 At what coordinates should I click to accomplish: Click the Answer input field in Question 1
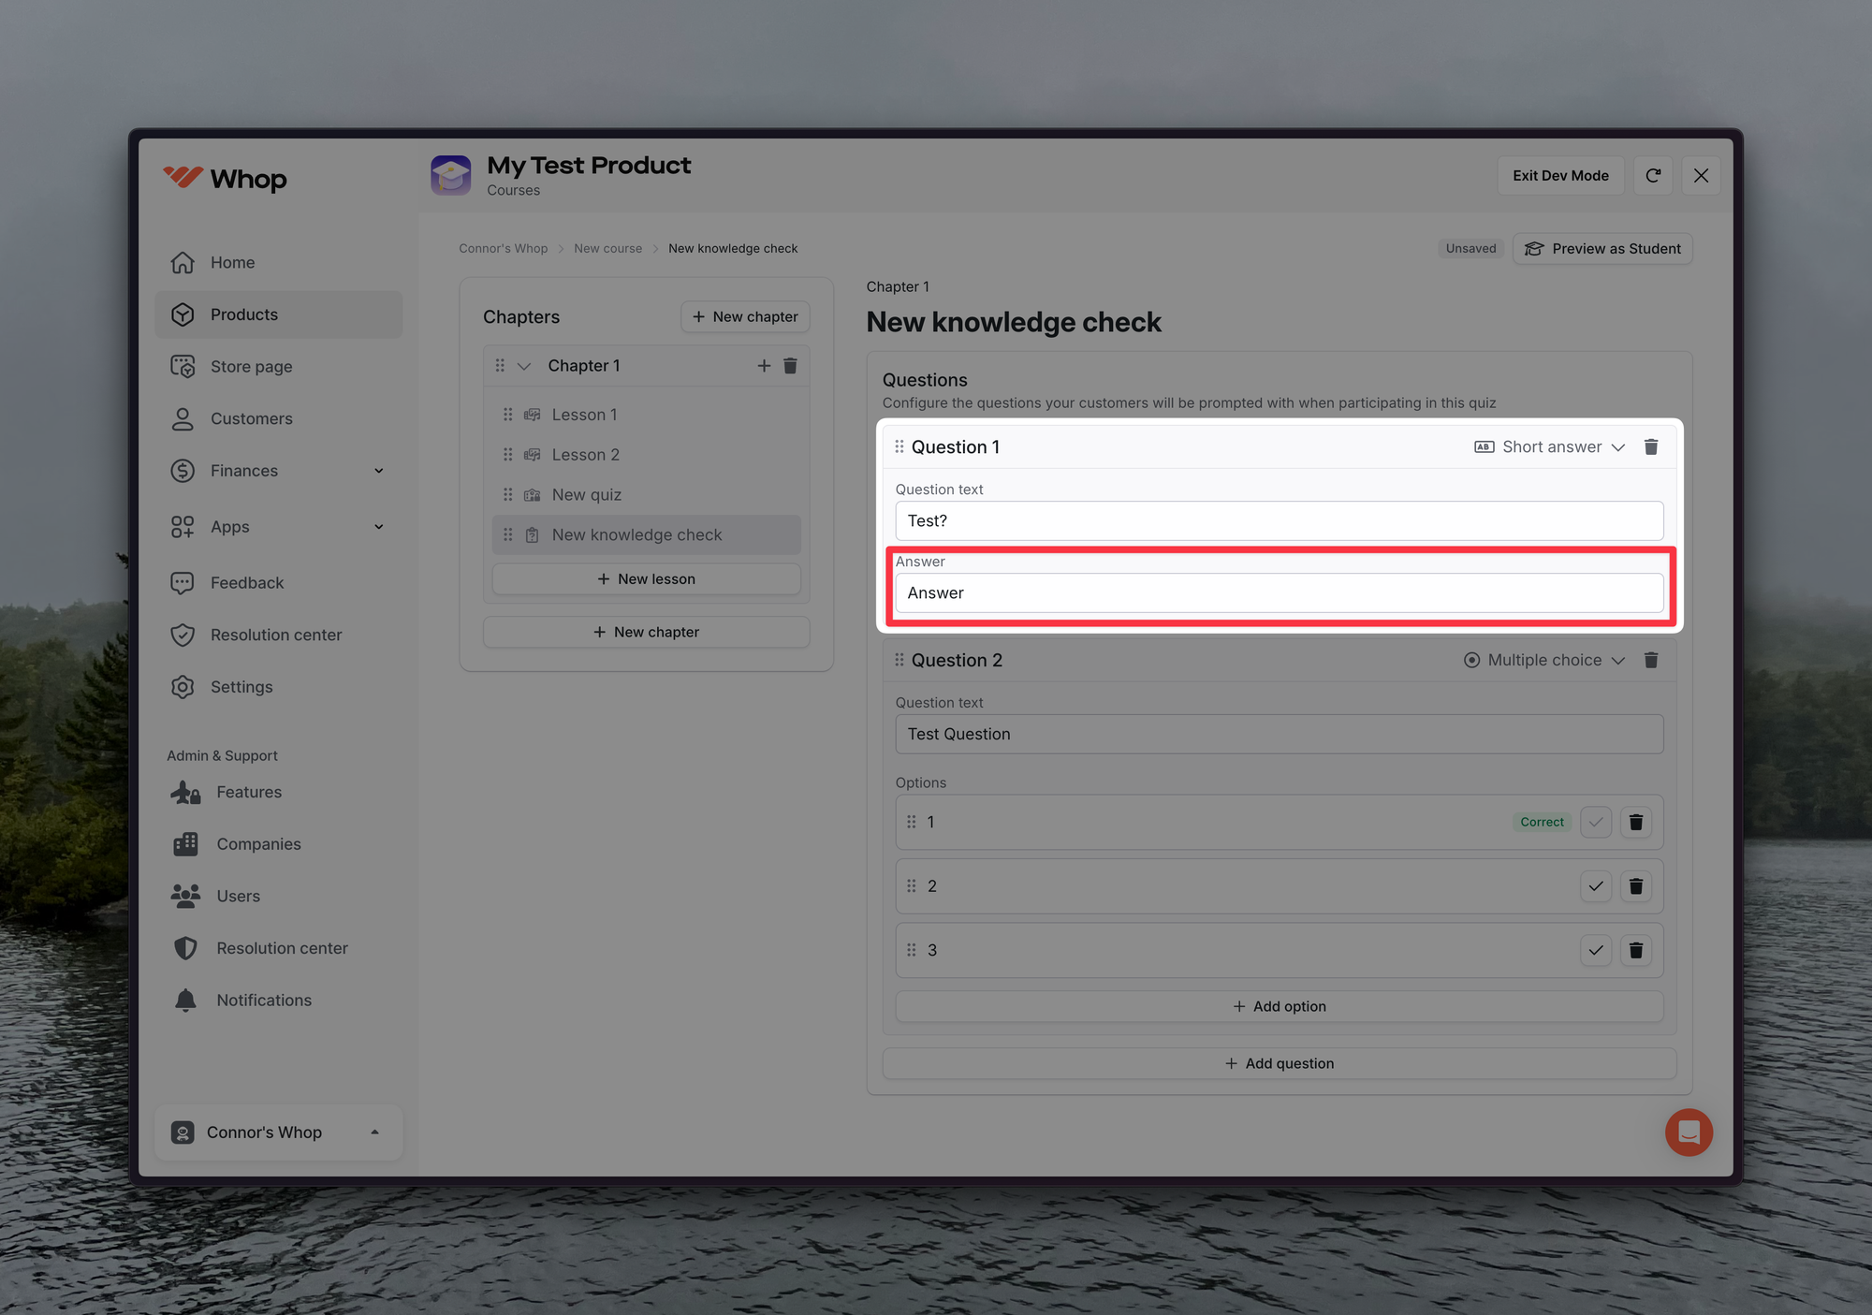click(1279, 593)
